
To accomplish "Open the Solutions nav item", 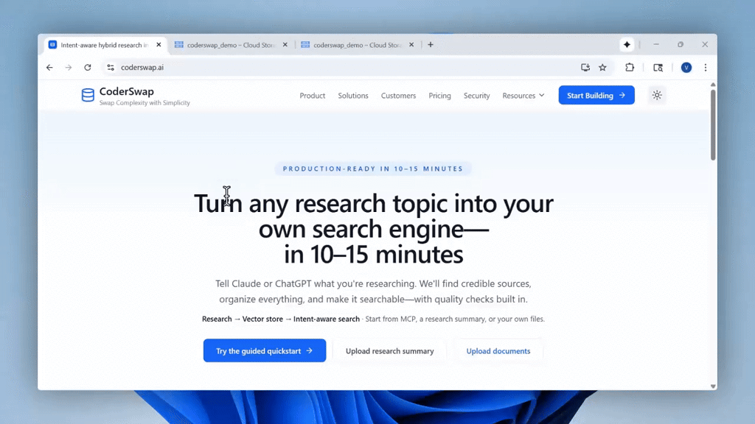I will 353,96.
